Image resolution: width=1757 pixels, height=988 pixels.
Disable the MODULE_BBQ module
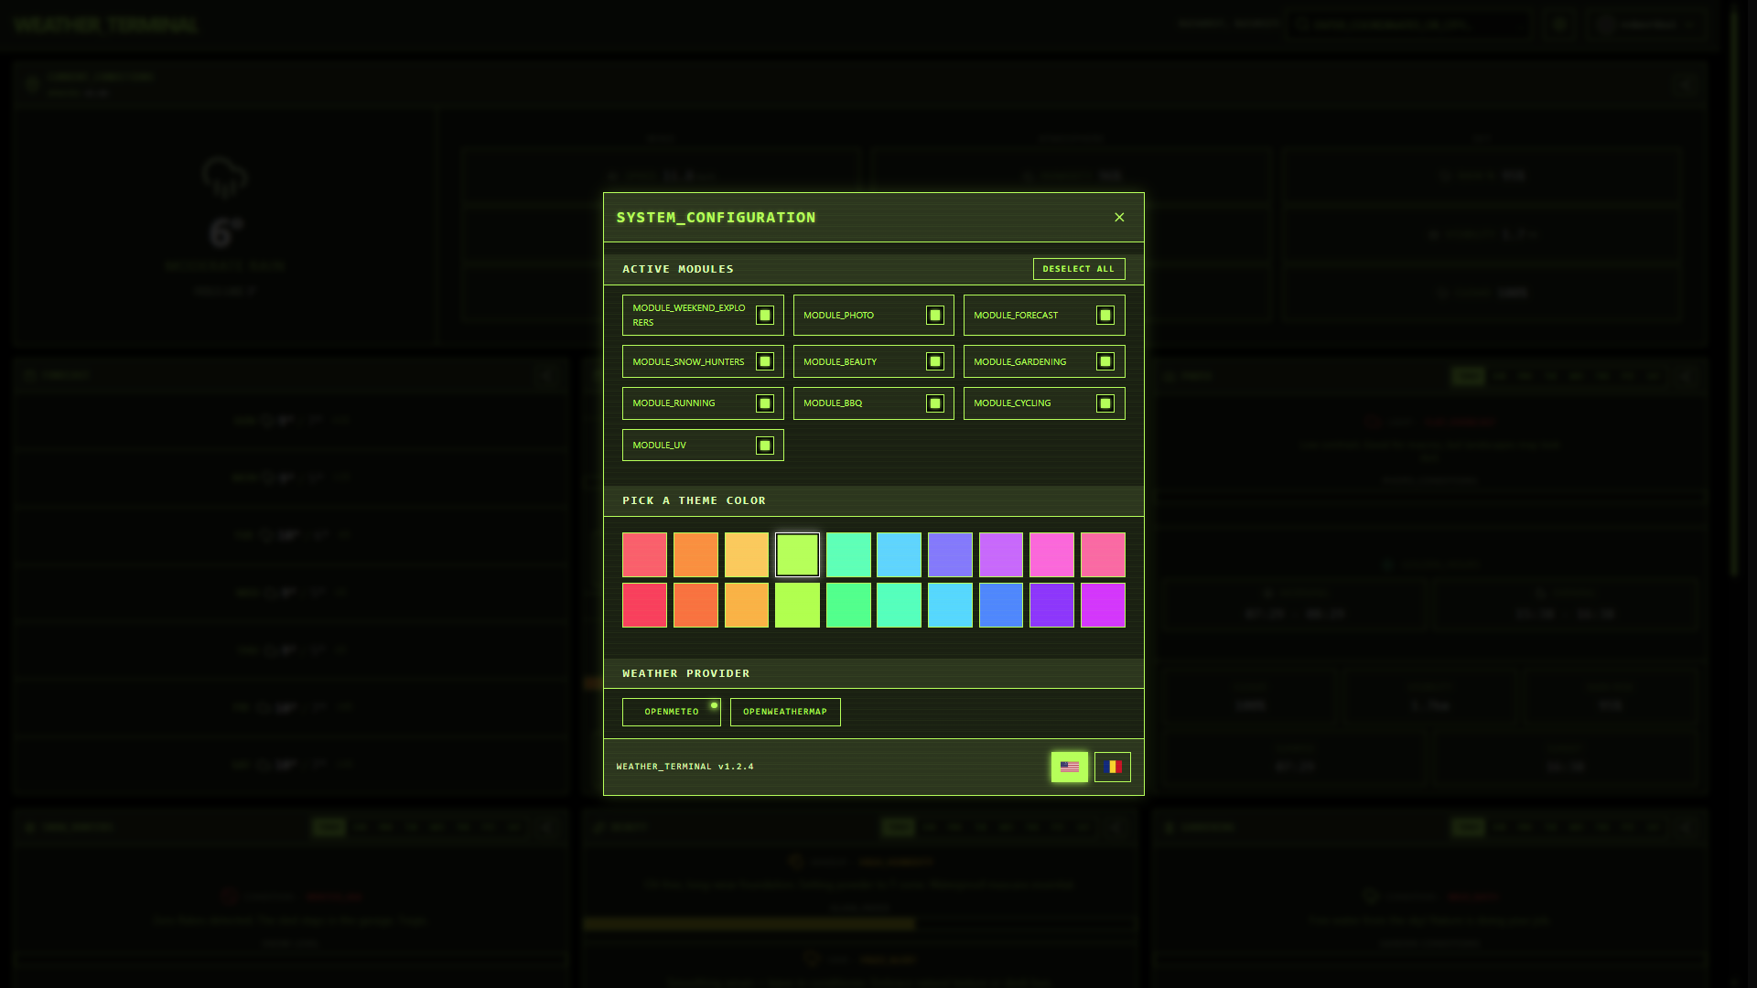(x=934, y=403)
